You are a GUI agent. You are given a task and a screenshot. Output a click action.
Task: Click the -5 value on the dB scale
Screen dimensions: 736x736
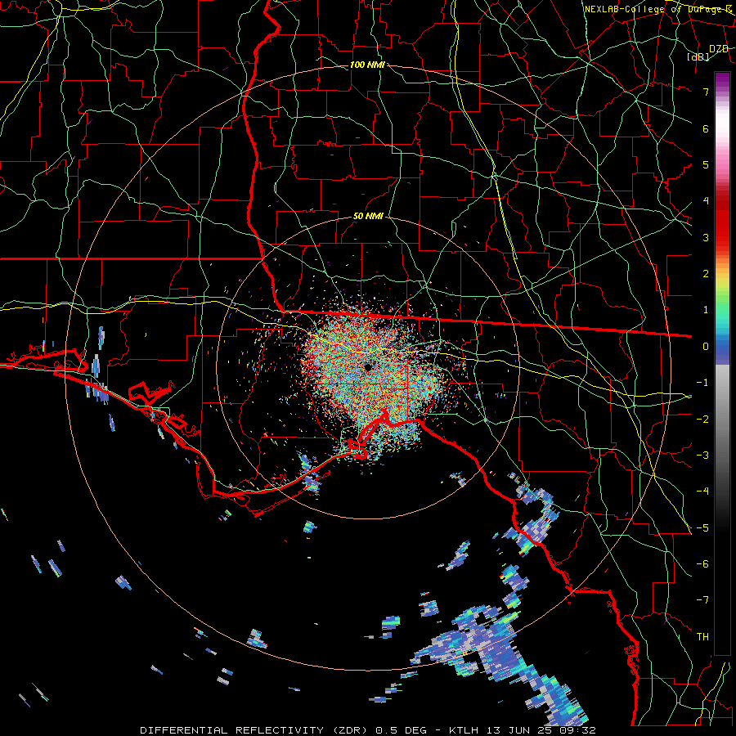702,527
